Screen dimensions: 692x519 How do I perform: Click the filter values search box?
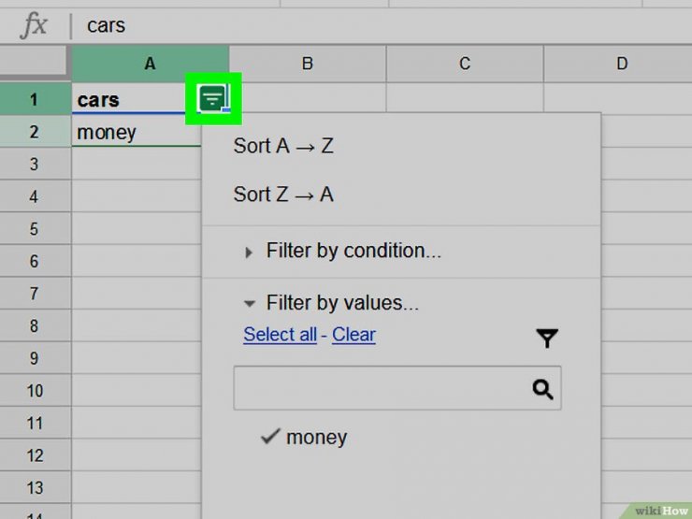point(397,388)
